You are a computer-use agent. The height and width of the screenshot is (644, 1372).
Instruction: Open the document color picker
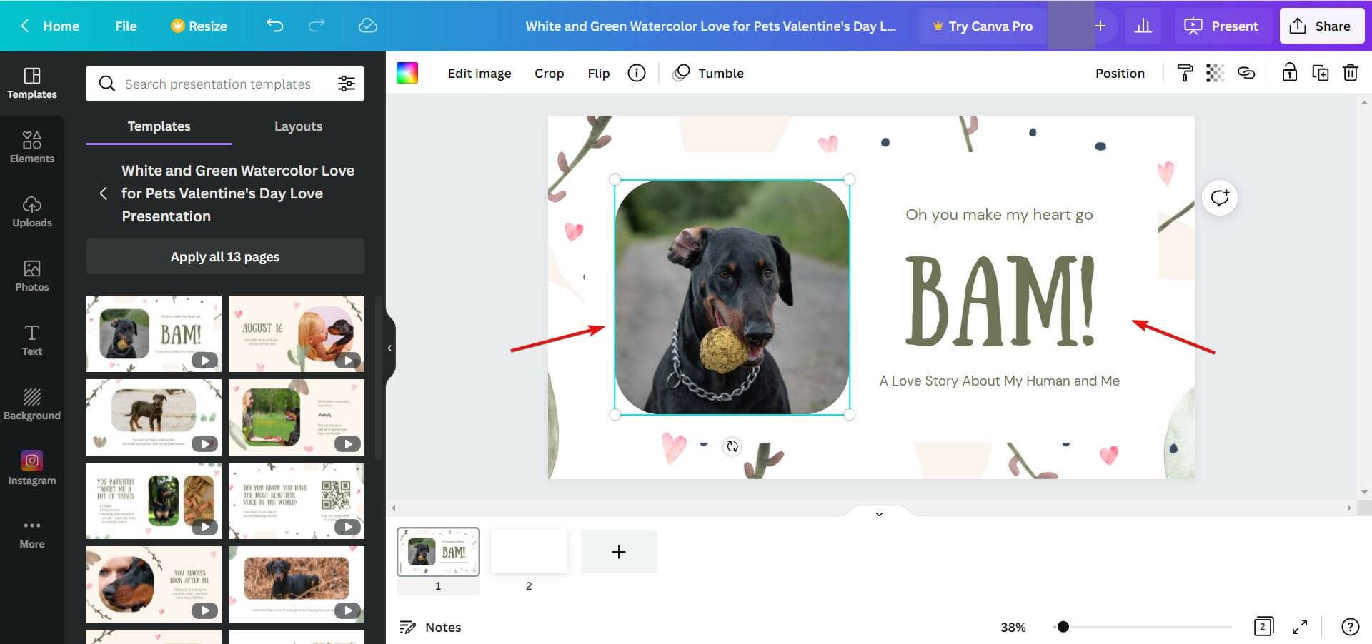(x=407, y=72)
